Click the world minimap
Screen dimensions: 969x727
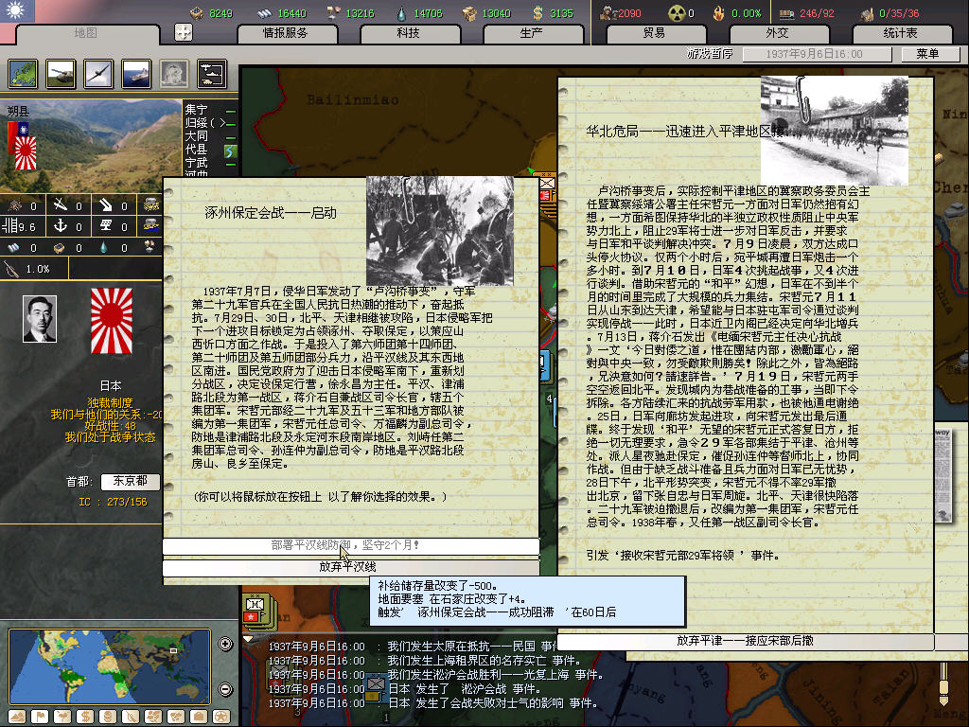(x=110, y=666)
